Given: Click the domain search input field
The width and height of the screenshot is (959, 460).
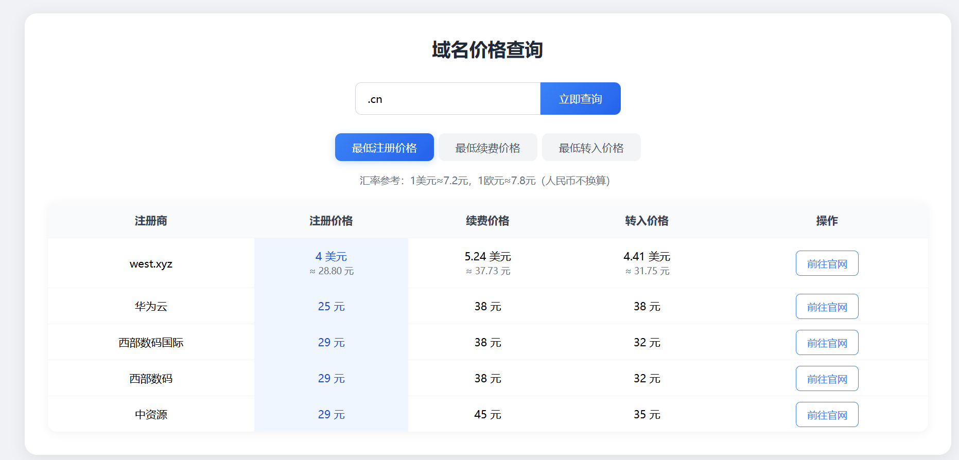Looking at the screenshot, I should coord(448,99).
